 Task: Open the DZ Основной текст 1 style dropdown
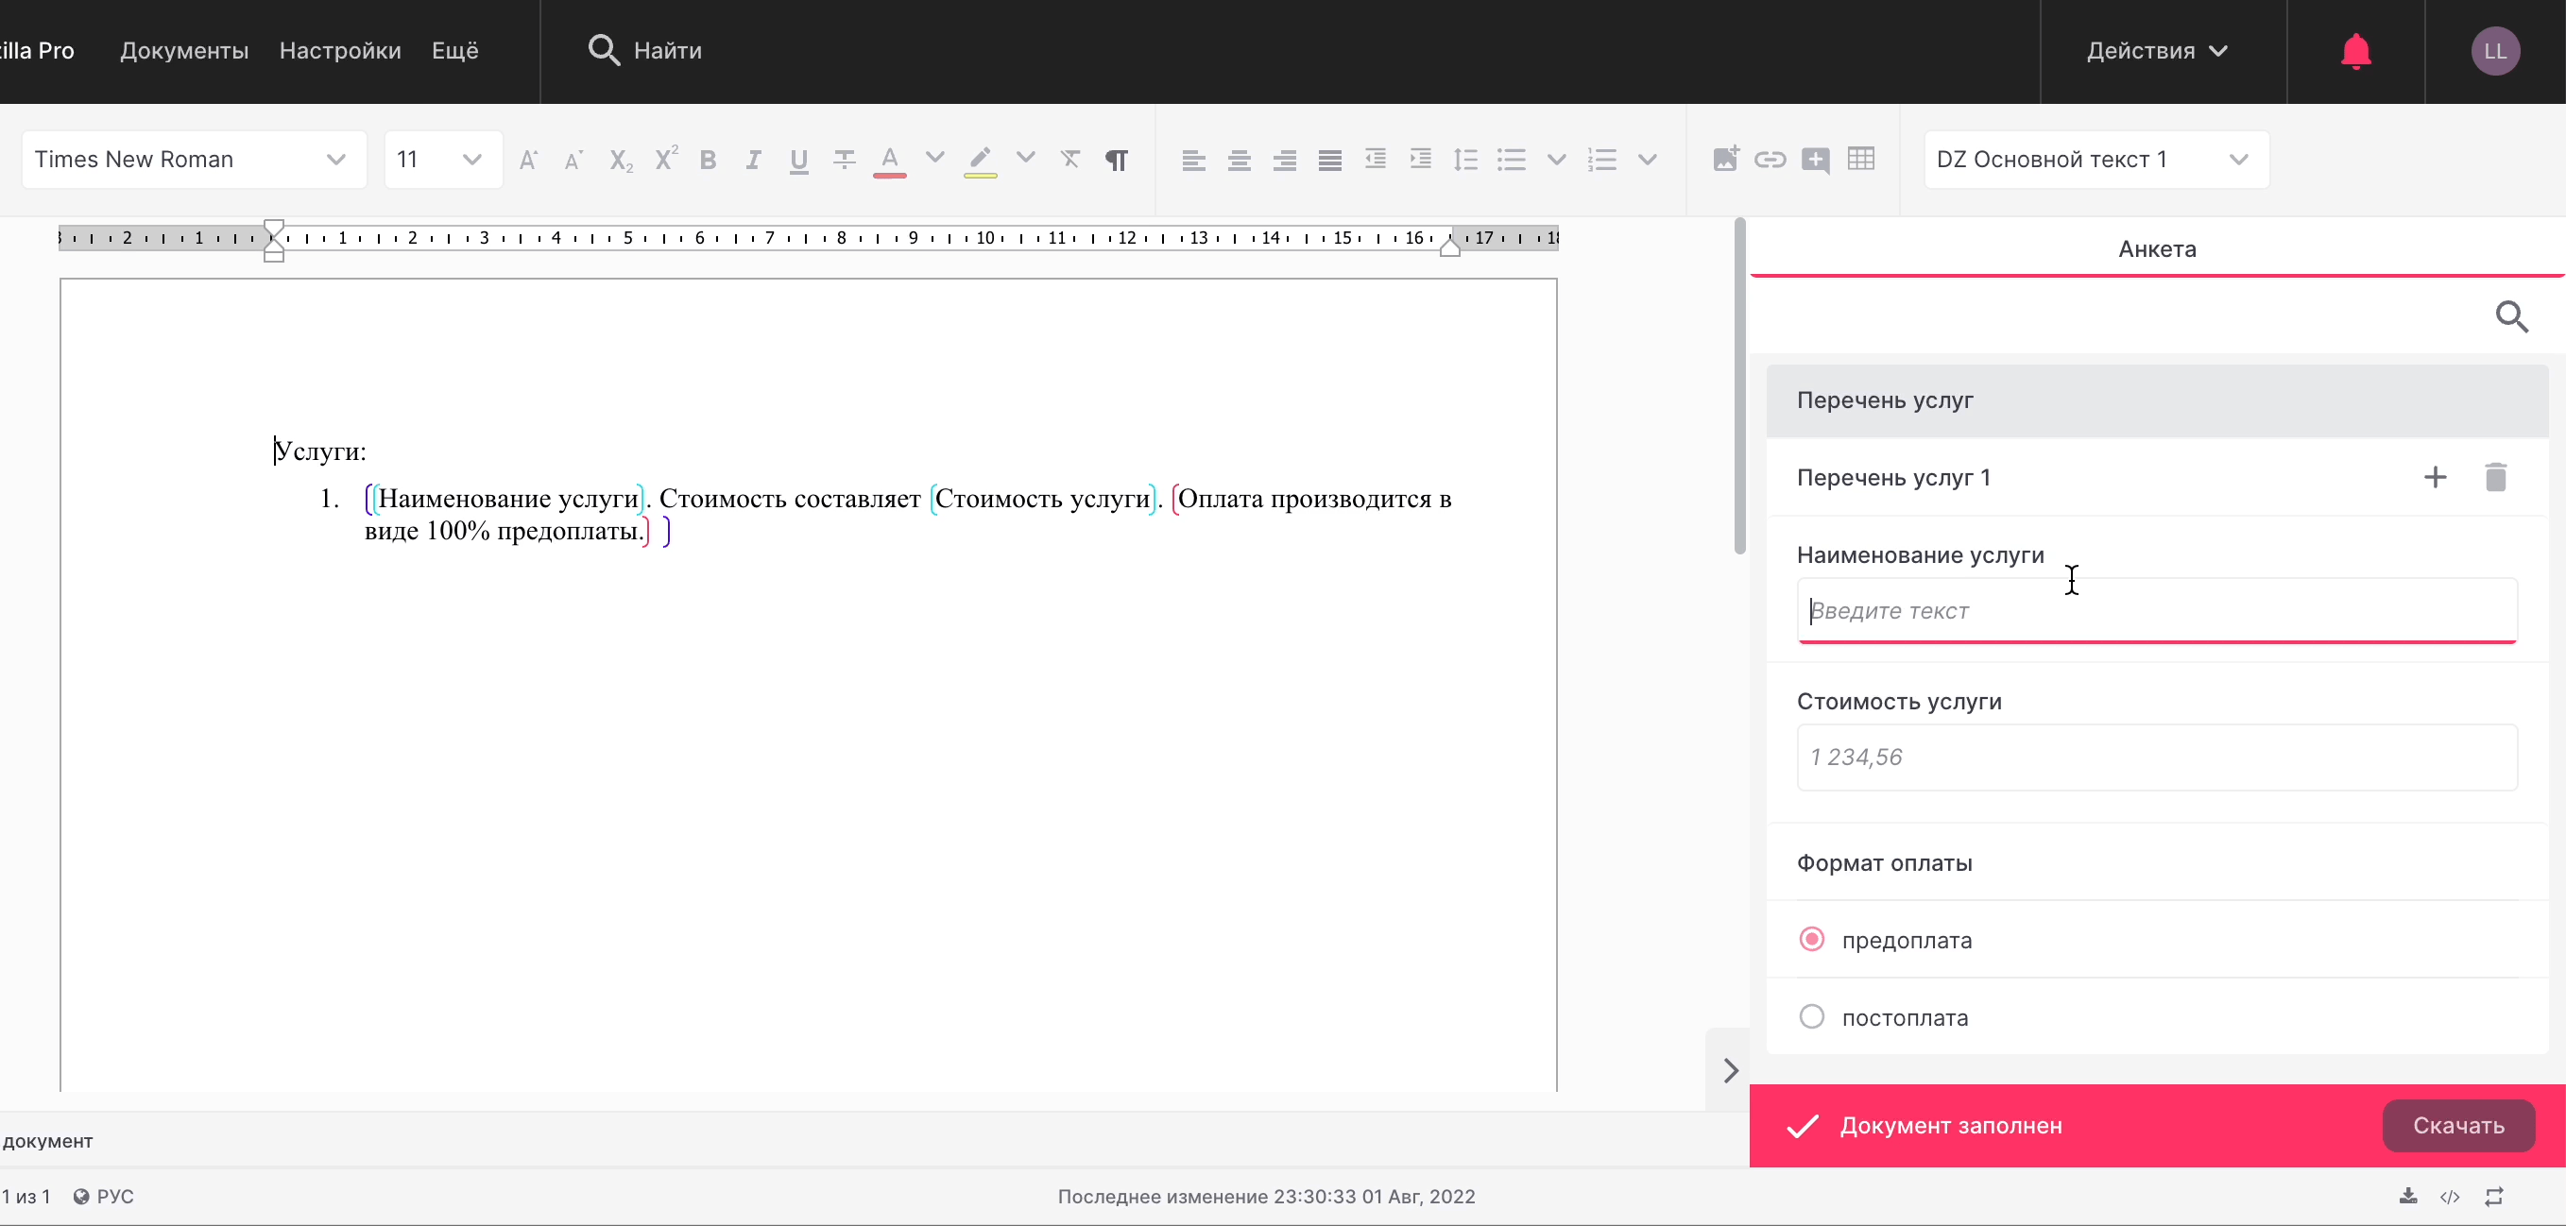[x=2096, y=160]
